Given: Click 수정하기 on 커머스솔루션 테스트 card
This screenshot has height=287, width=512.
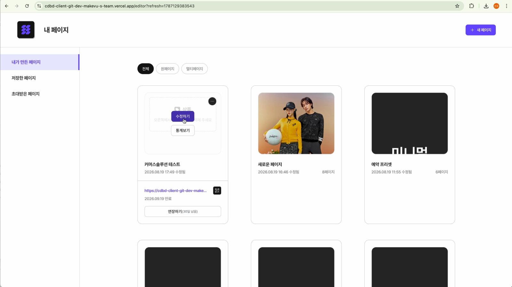Looking at the screenshot, I should tap(183, 116).
